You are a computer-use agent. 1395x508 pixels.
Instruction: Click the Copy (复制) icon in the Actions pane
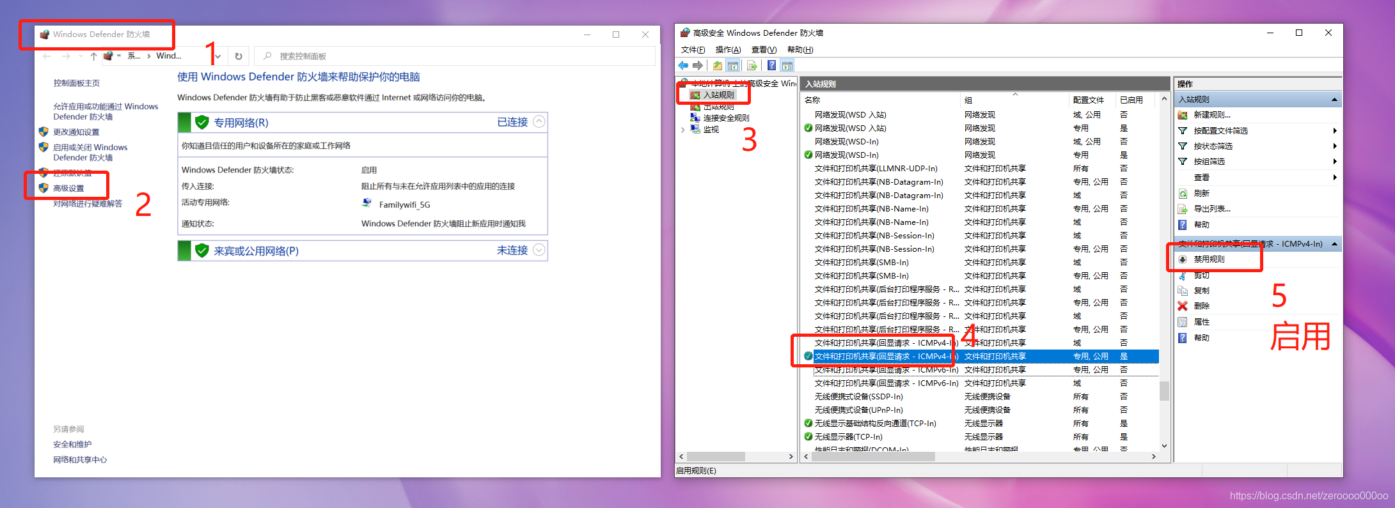coord(1183,291)
